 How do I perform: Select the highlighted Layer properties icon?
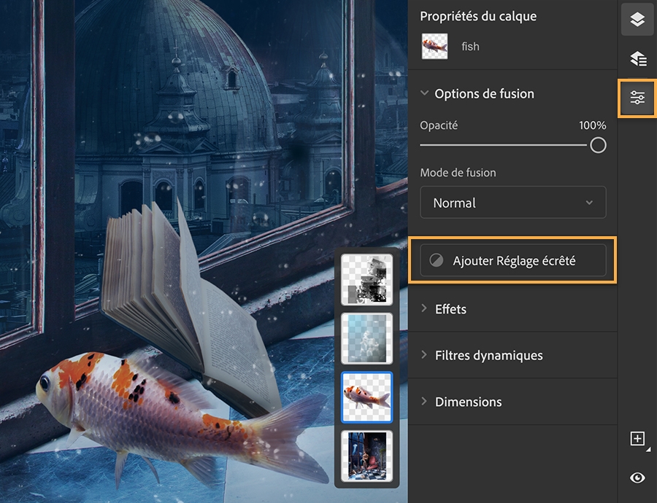coord(637,98)
